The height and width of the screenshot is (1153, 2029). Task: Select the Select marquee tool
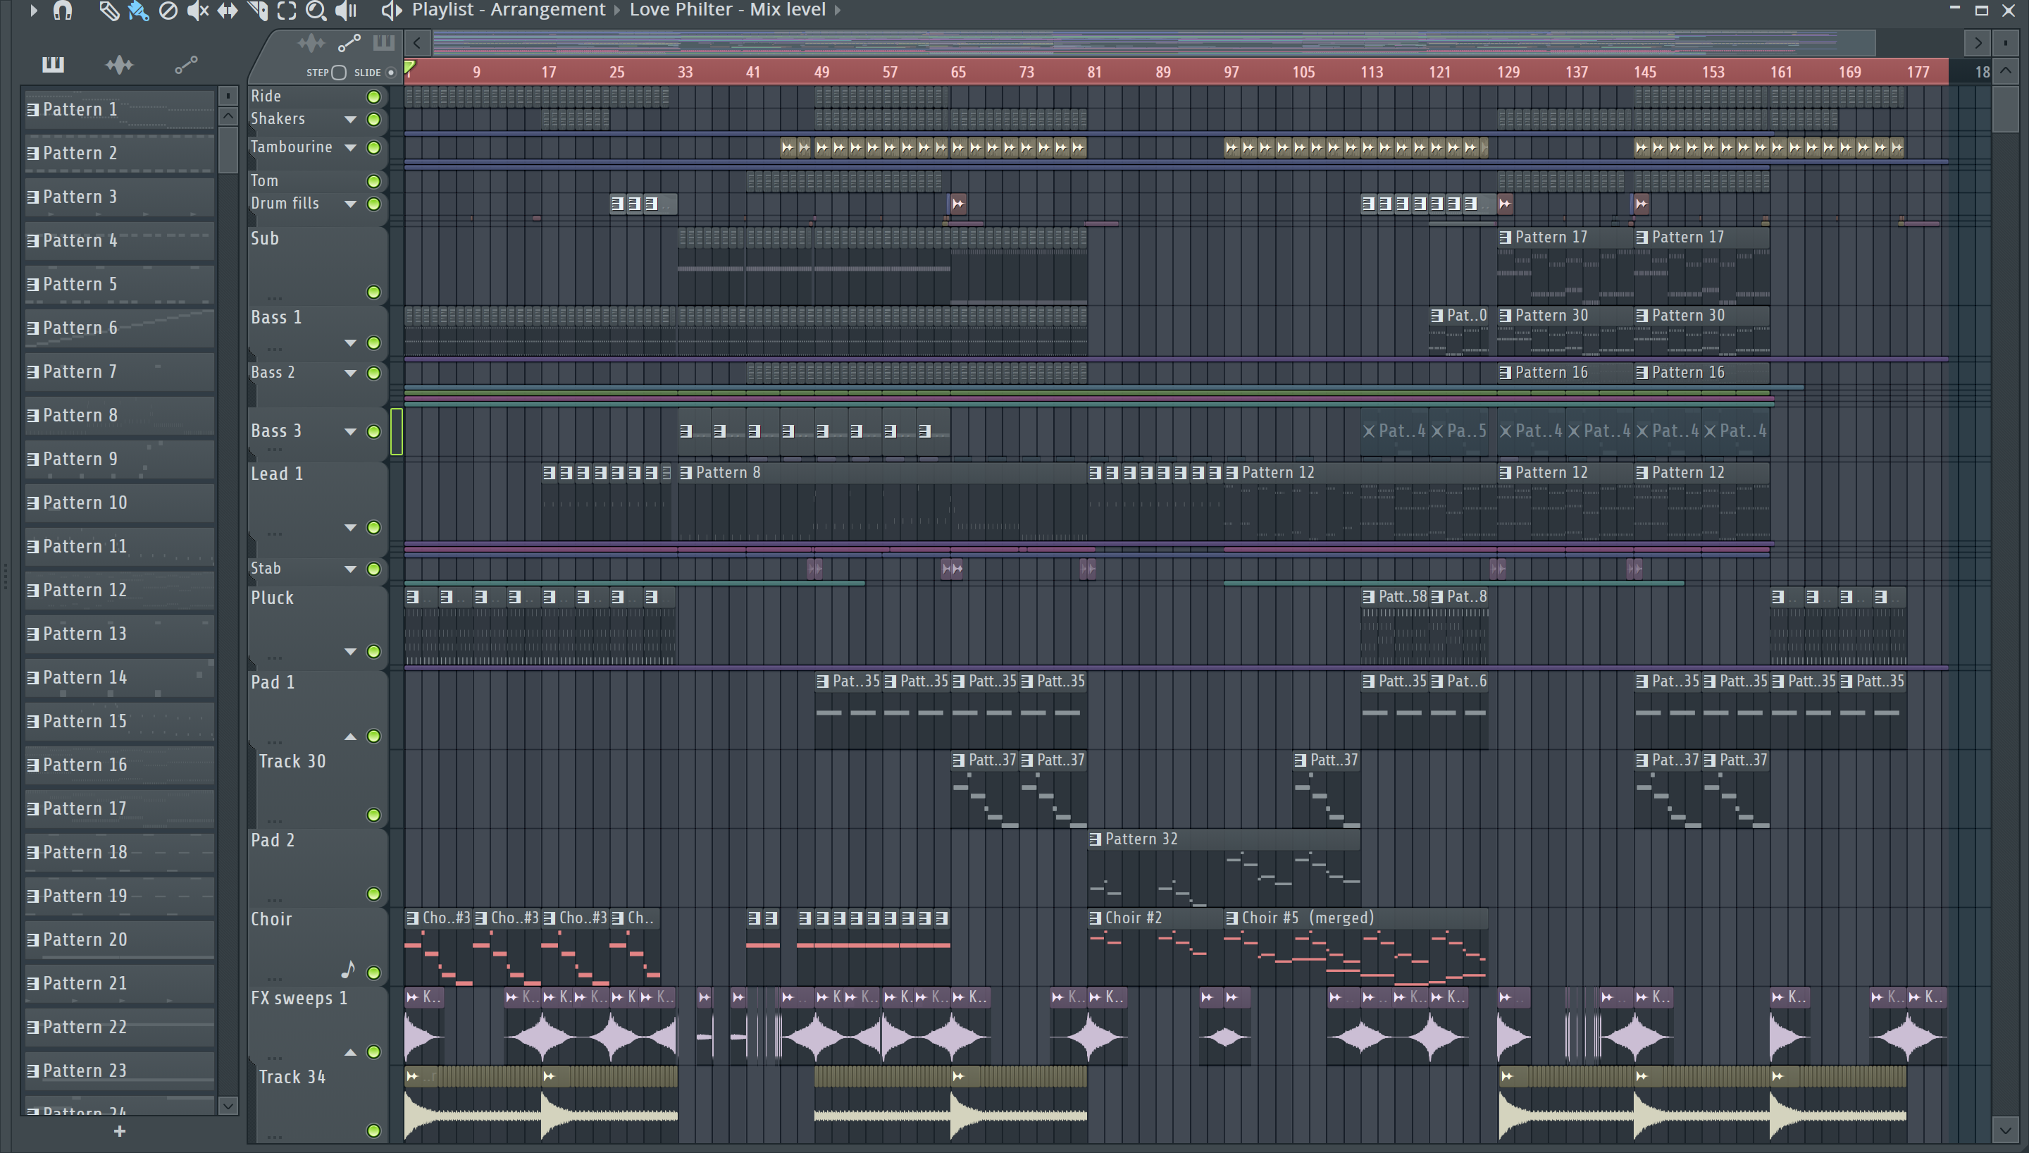pos(287,11)
